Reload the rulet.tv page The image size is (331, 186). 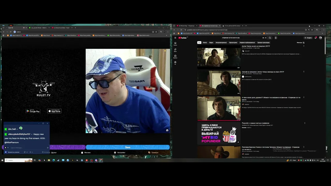pos(10,32)
